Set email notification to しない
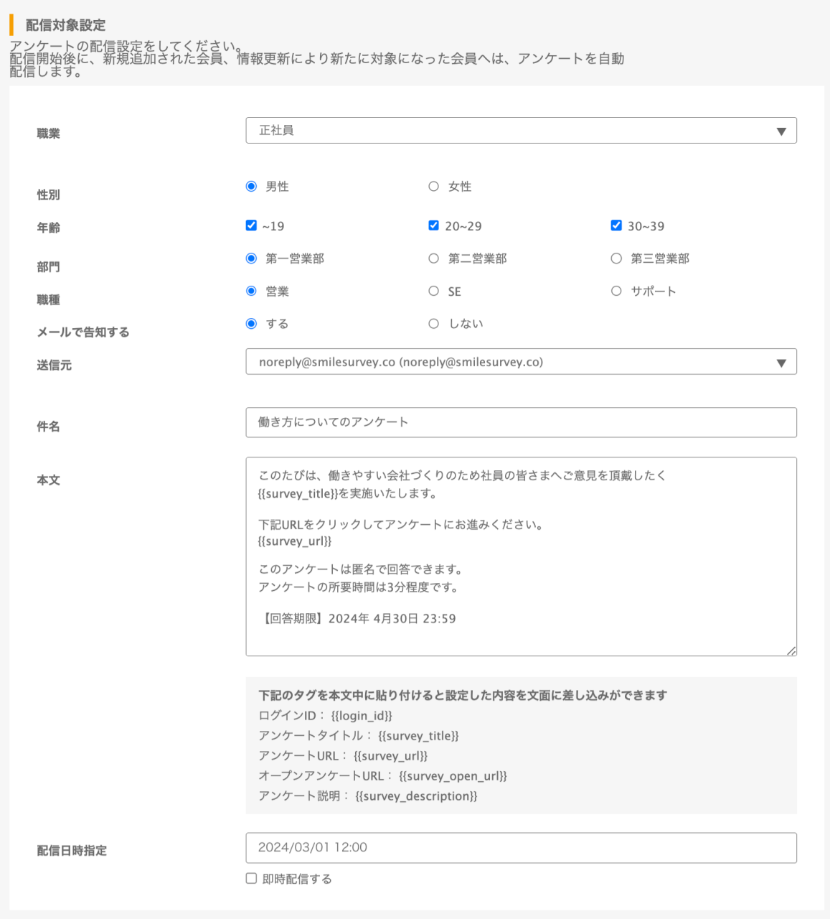830x919 pixels. click(x=433, y=324)
